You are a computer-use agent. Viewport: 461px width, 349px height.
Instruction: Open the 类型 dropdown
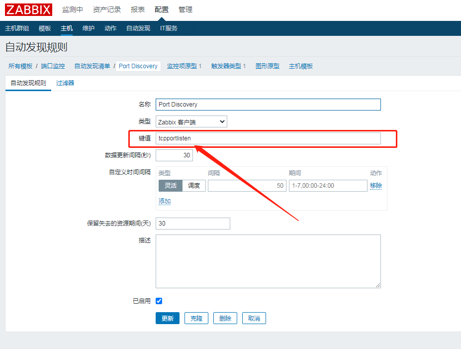(191, 121)
